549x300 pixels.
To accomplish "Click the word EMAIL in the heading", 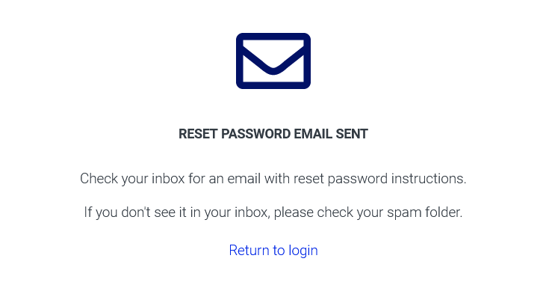I will (x=313, y=134).
